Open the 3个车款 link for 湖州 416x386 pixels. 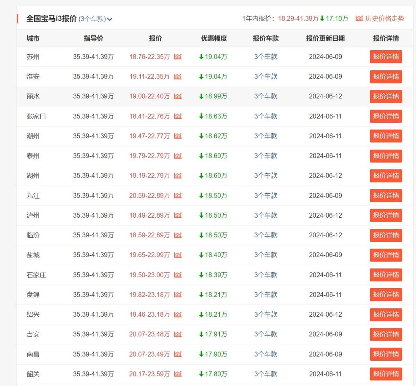(266, 176)
